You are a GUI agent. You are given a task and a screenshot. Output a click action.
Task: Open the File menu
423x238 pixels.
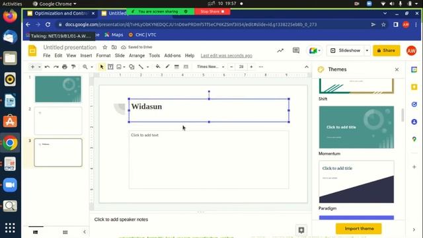click(x=47, y=56)
